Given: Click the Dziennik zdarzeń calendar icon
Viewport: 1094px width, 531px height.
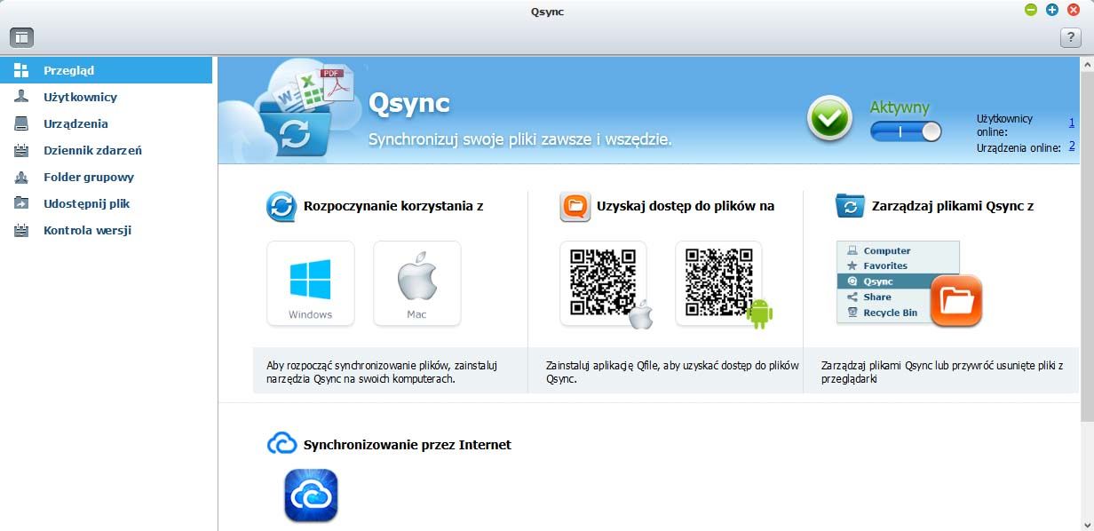Looking at the screenshot, I should click(x=21, y=150).
